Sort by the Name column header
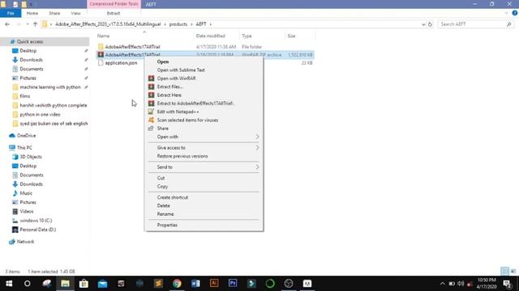 (144, 36)
